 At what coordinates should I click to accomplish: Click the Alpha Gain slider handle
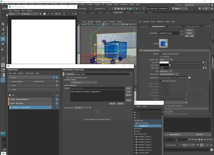(x=203, y=68)
